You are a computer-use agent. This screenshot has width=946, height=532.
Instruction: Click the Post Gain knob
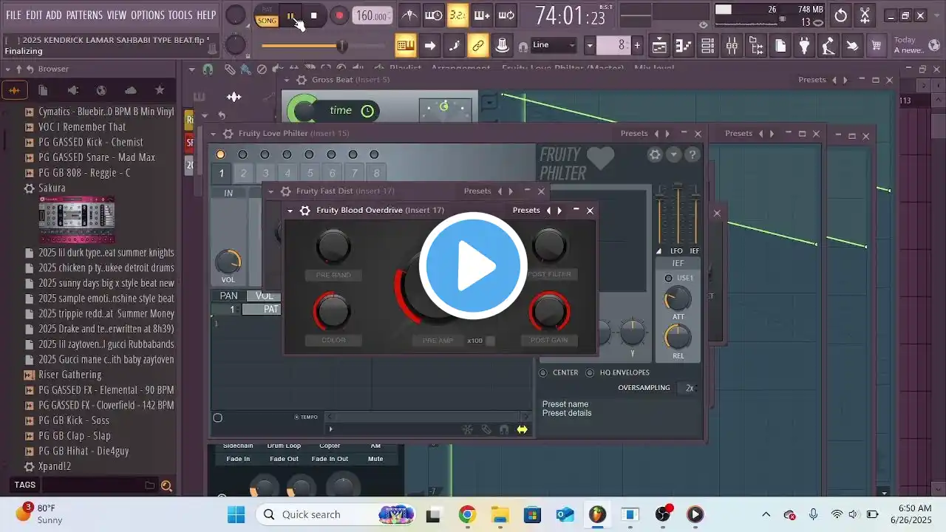point(549,311)
